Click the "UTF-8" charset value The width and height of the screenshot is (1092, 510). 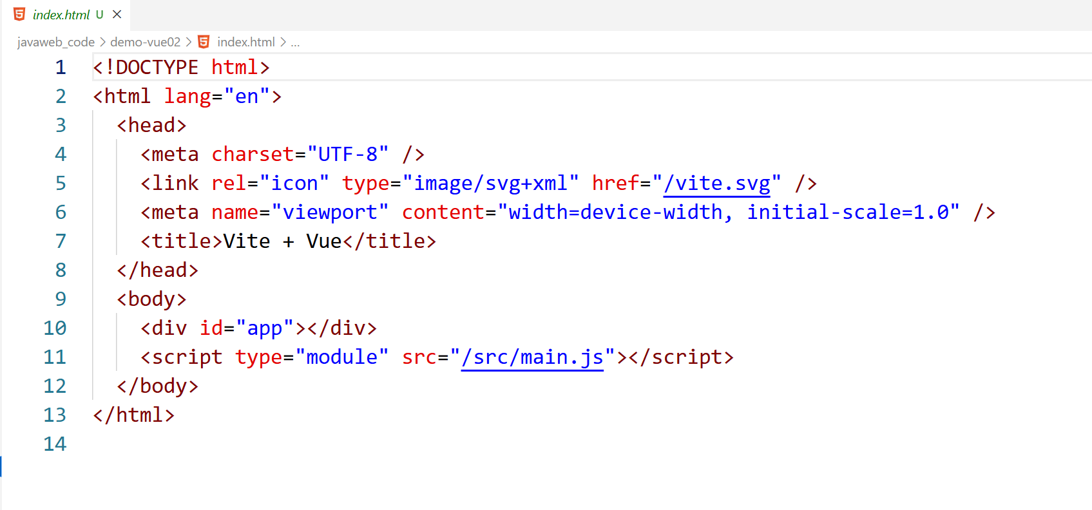[348, 154]
